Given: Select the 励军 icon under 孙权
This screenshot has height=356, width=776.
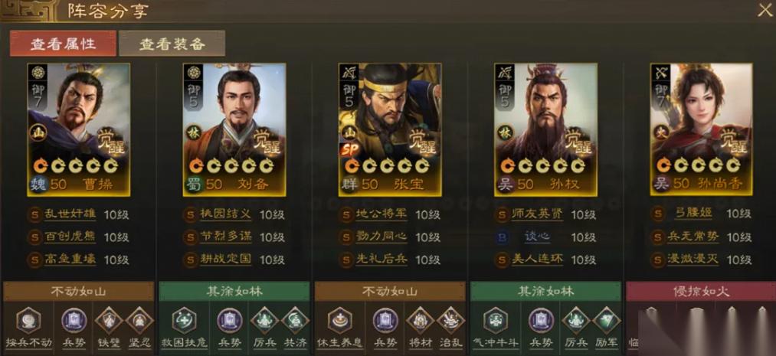Looking at the screenshot, I should pyautogui.click(x=606, y=320).
